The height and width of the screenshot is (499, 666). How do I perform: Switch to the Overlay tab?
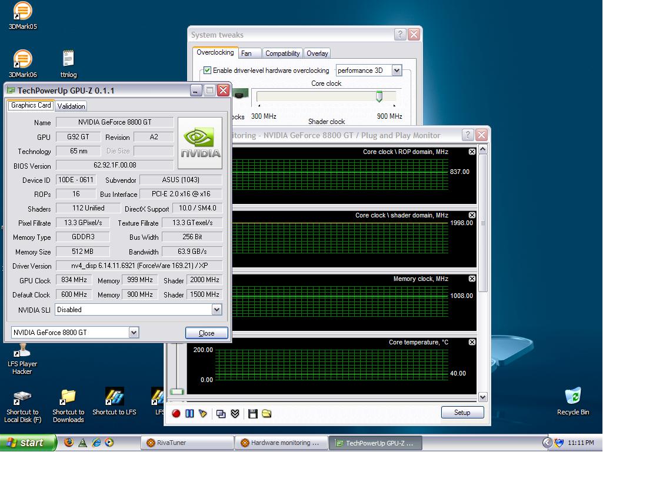click(317, 53)
